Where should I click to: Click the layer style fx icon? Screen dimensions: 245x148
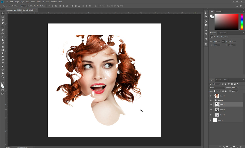click(224, 147)
